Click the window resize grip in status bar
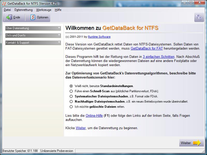207x155 pixels. tap(203, 151)
